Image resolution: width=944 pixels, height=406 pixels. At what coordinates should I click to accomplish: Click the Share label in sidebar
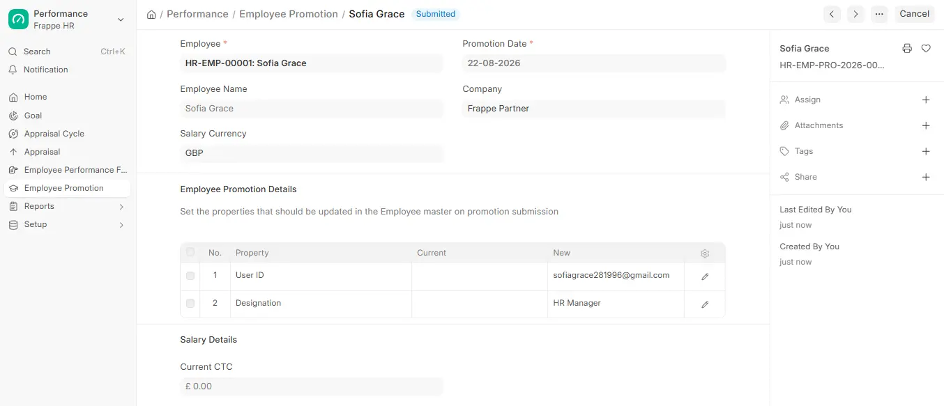pos(805,177)
